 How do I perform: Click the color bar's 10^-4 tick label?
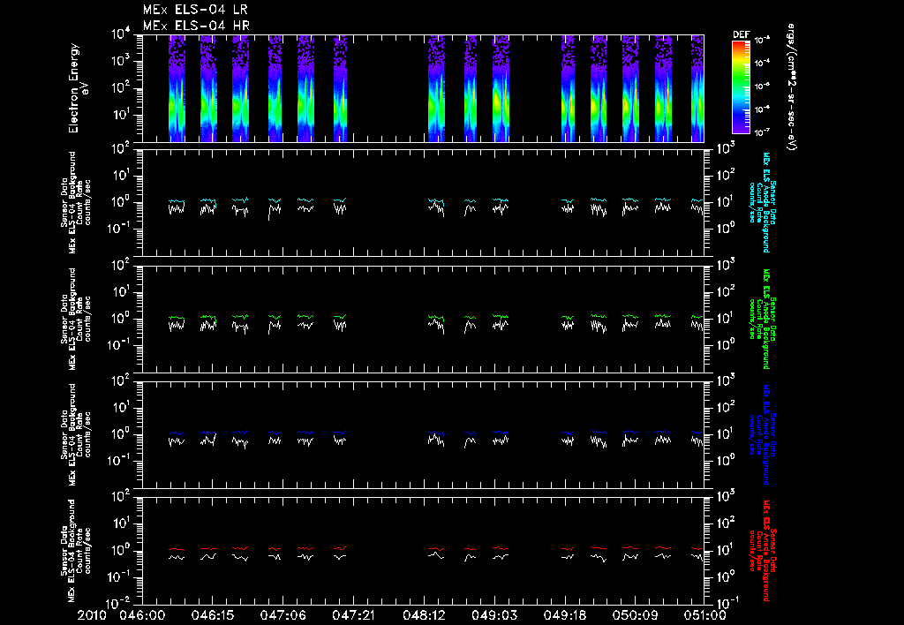tap(762, 64)
